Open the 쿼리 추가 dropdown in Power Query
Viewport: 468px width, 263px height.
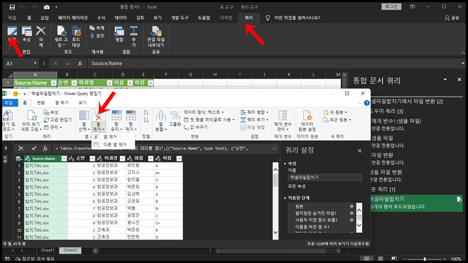click(x=255, y=120)
